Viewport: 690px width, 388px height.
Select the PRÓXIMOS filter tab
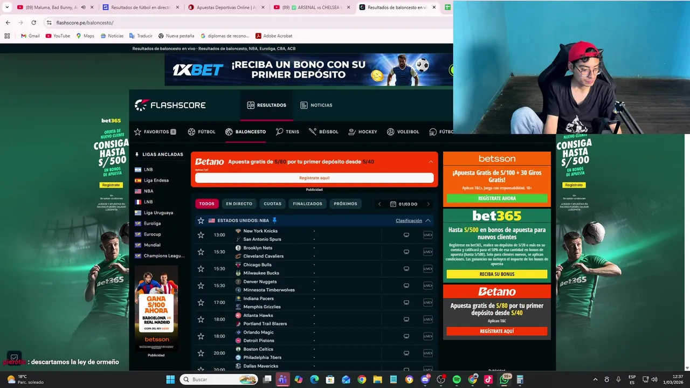(x=346, y=204)
